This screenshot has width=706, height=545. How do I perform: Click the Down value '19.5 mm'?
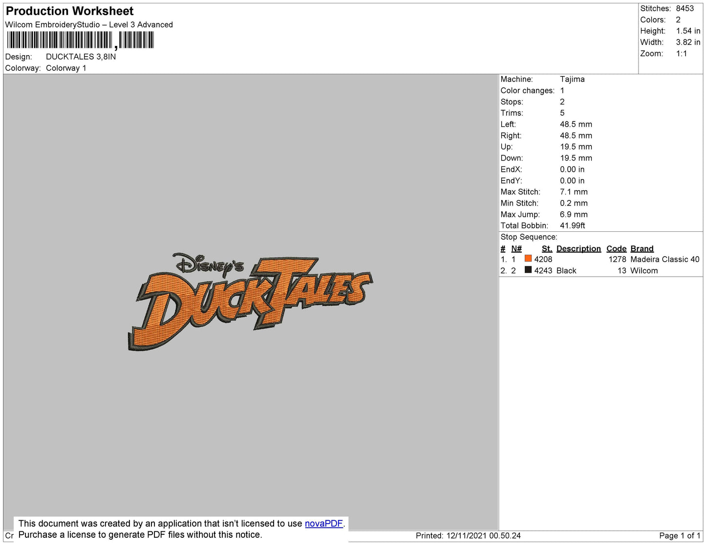[x=576, y=158]
